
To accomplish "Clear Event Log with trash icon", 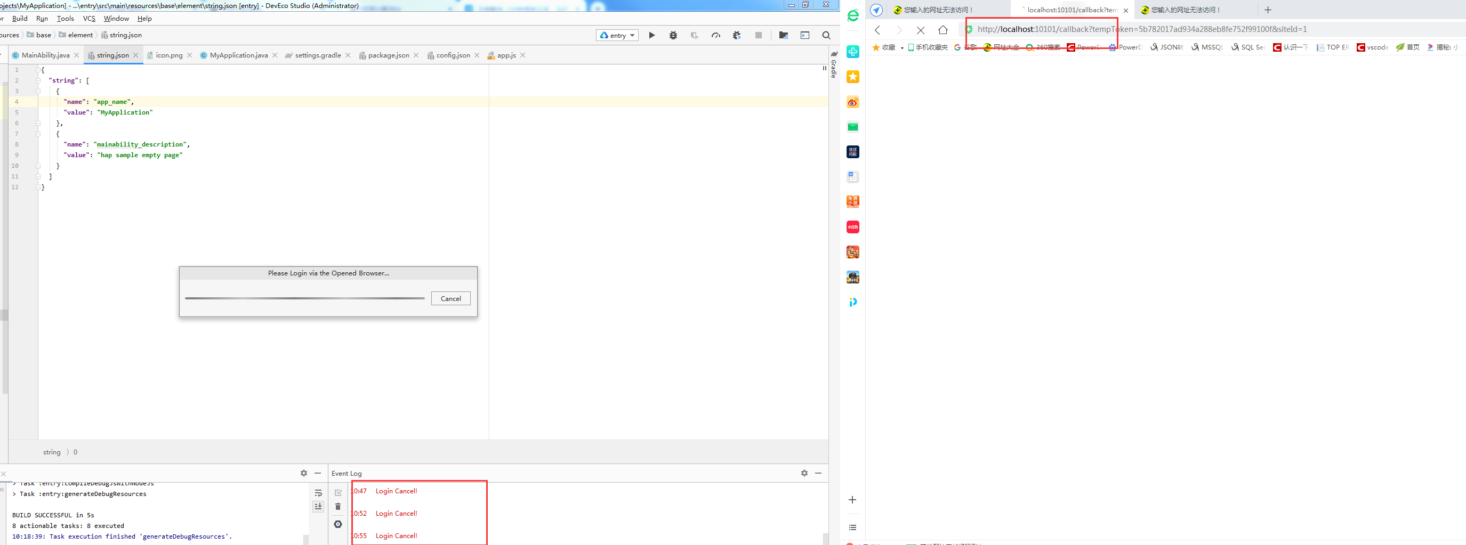I will click(x=338, y=506).
